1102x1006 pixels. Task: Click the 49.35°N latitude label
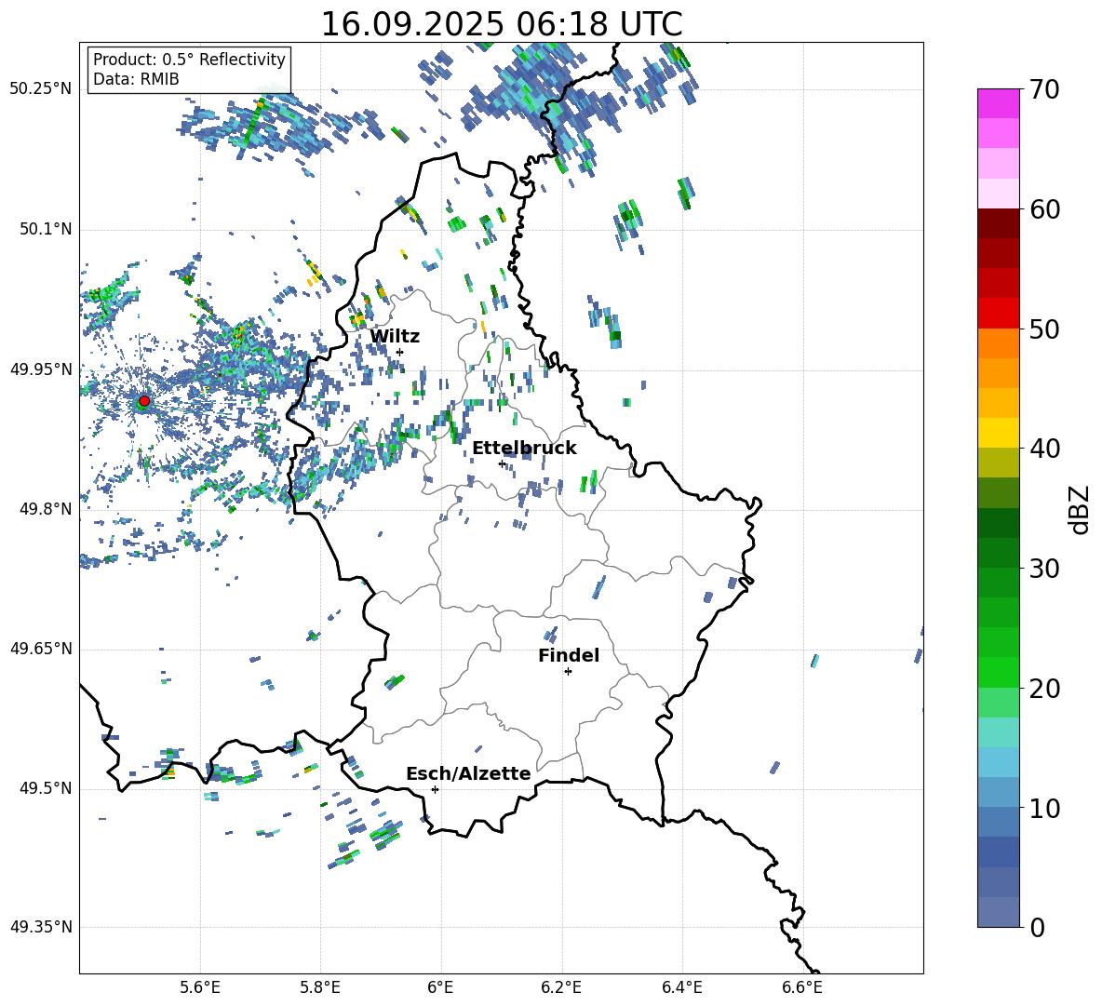[41, 927]
